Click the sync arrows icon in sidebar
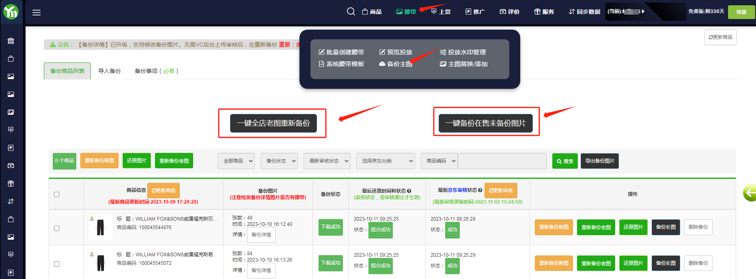The height and width of the screenshot is (279, 756). (x=11, y=201)
